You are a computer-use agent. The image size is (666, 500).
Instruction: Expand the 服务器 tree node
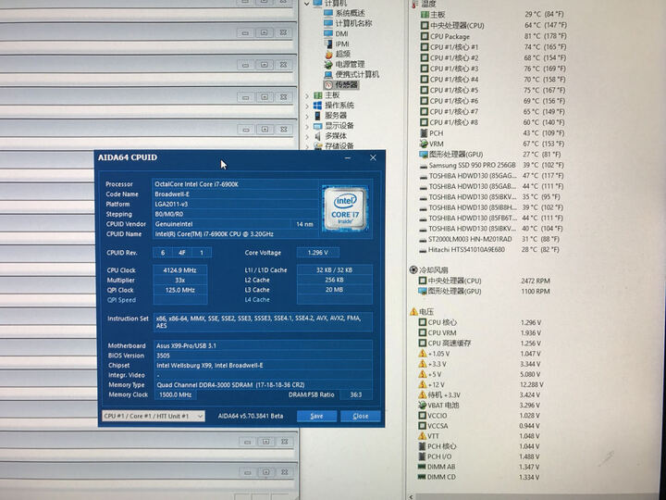[307, 116]
